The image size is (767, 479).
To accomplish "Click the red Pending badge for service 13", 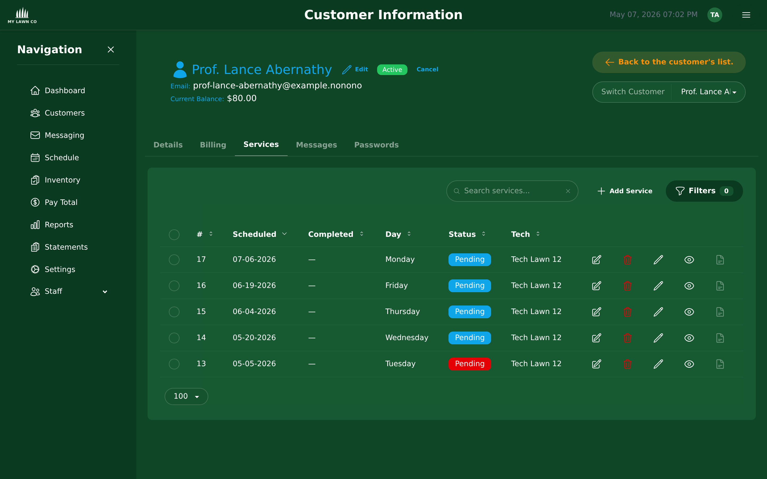I will (470, 364).
